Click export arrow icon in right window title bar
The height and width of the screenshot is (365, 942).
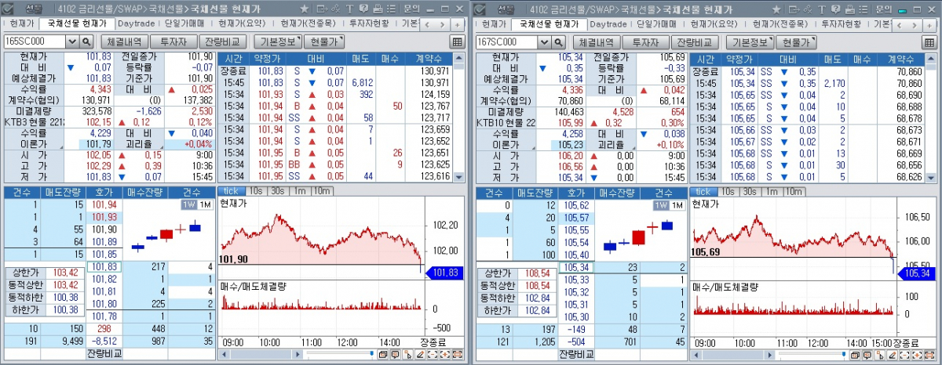pyautogui.click(x=794, y=9)
